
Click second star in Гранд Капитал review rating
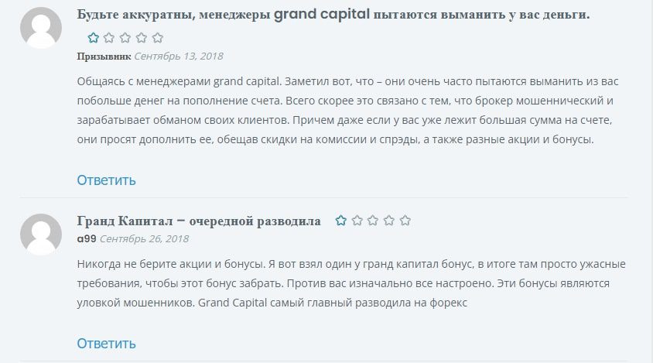(x=357, y=221)
